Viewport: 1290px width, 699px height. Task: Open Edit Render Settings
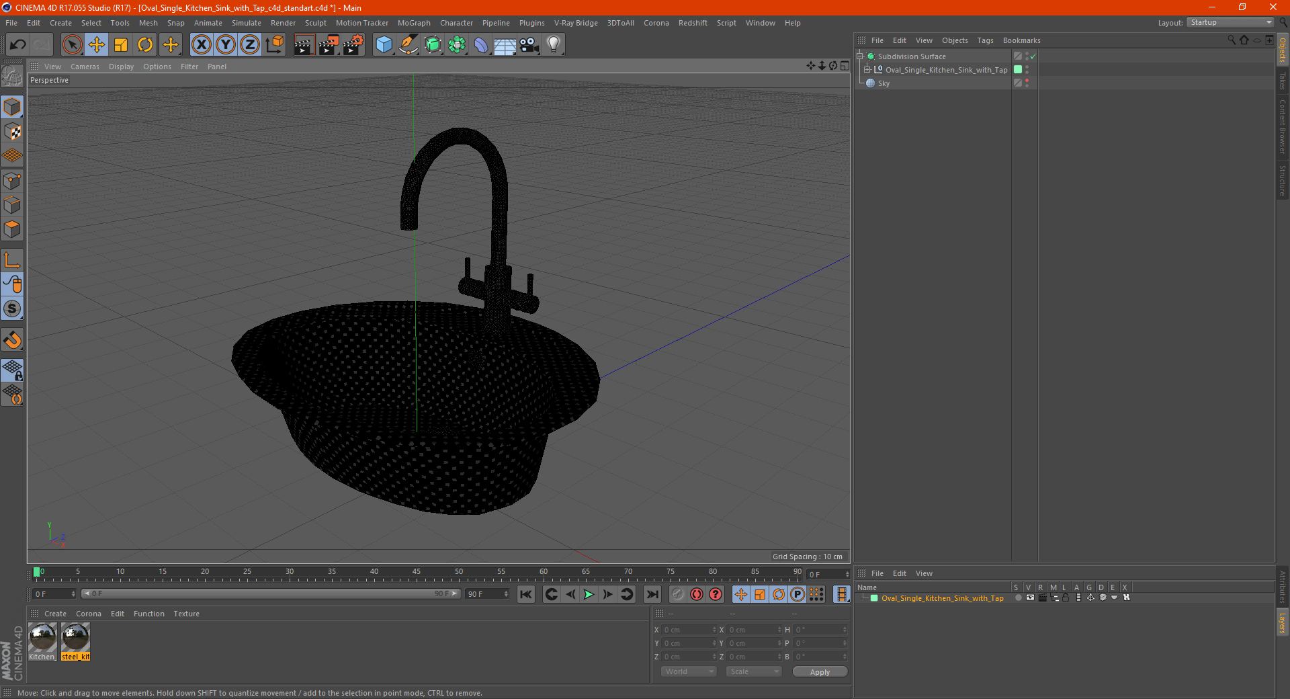coord(353,45)
